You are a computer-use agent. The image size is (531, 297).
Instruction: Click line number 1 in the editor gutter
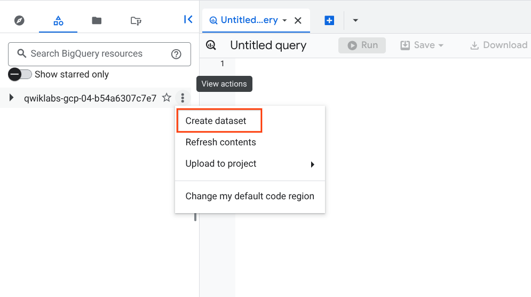(x=223, y=64)
